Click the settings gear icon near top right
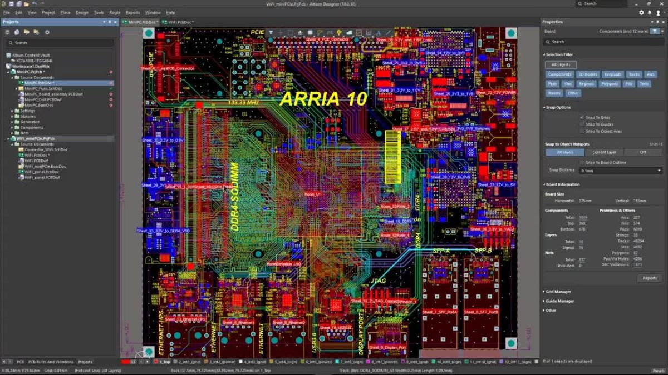 pos(641,12)
